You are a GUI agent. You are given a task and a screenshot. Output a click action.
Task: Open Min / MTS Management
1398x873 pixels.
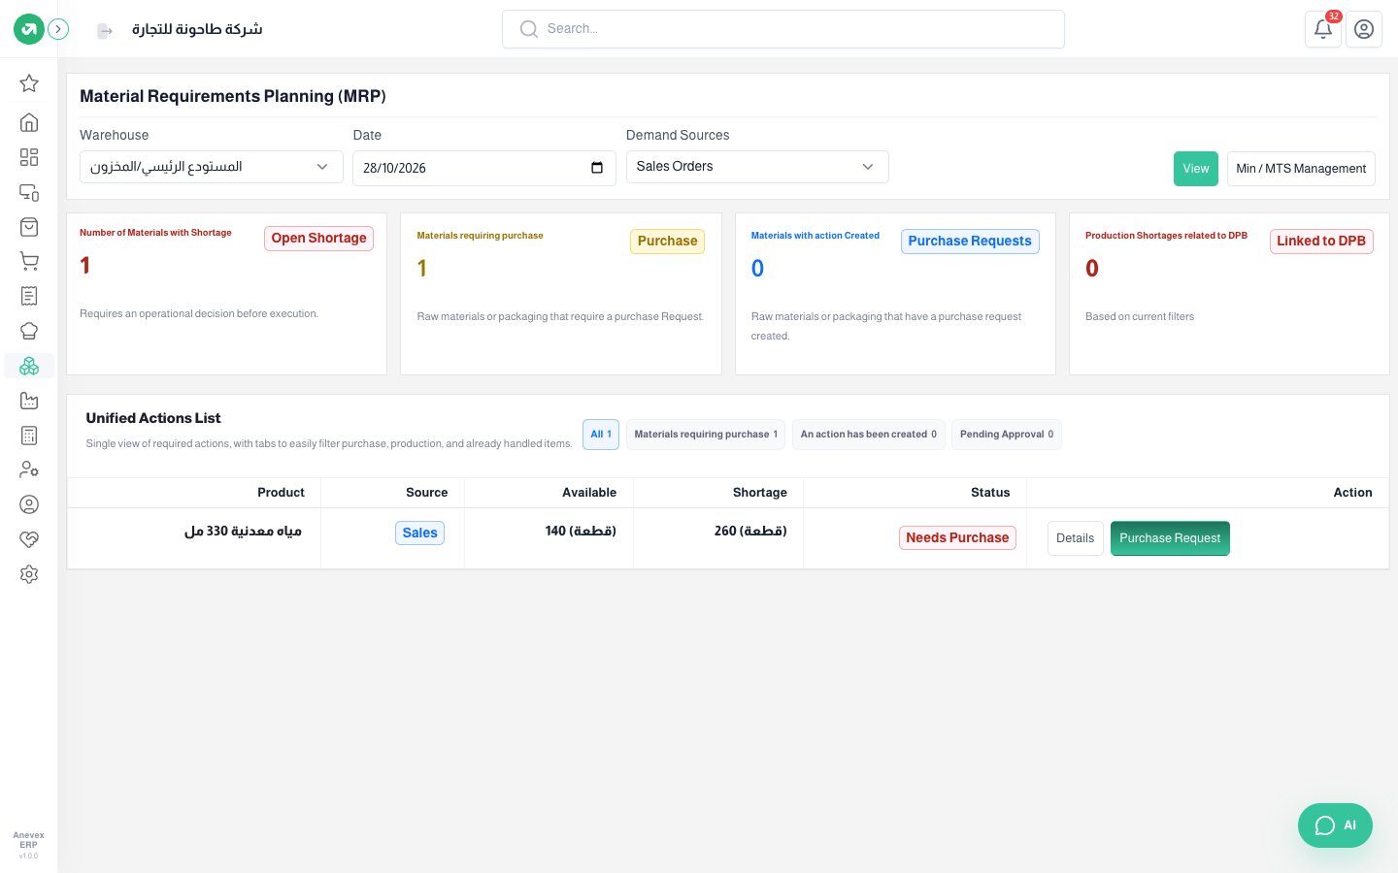click(x=1301, y=169)
